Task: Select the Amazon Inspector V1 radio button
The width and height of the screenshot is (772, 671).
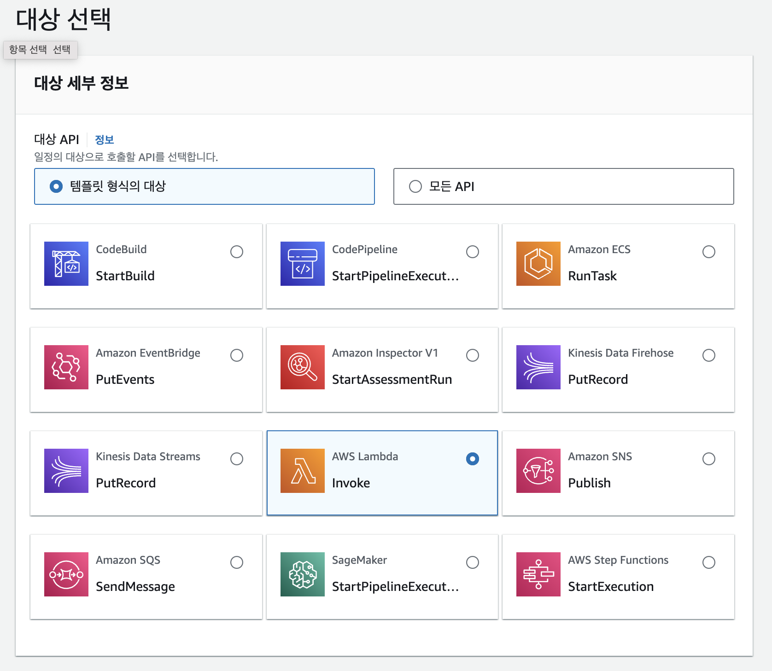Action: click(473, 355)
